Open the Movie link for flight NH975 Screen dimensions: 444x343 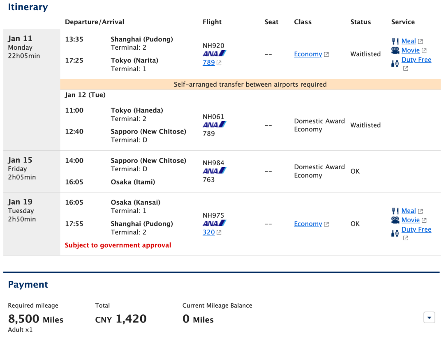point(410,220)
